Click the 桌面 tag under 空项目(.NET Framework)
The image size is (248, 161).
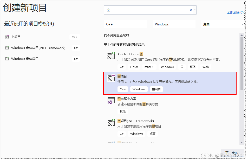coord(153,134)
